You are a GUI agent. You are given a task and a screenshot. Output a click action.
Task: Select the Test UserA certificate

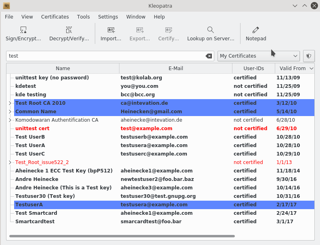tap(164, 145)
